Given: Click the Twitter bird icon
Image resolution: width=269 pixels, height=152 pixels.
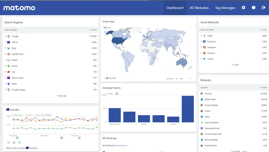Looking at the screenshot, I should coord(204,59).
